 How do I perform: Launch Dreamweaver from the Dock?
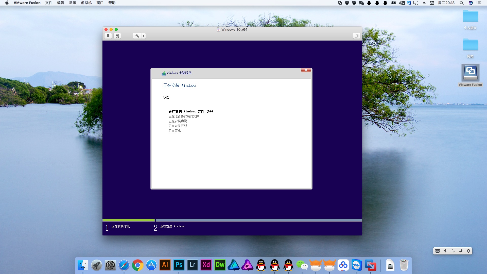(x=220, y=265)
